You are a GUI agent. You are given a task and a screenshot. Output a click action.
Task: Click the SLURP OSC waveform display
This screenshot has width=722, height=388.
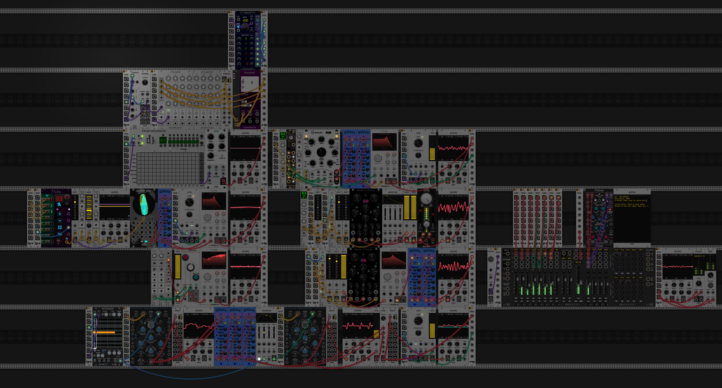click(143, 206)
